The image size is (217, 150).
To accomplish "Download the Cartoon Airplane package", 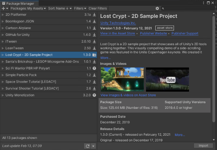I will (x=94, y=28).
